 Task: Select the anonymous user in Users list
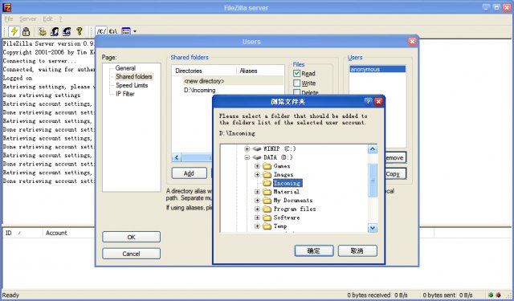[x=377, y=69]
